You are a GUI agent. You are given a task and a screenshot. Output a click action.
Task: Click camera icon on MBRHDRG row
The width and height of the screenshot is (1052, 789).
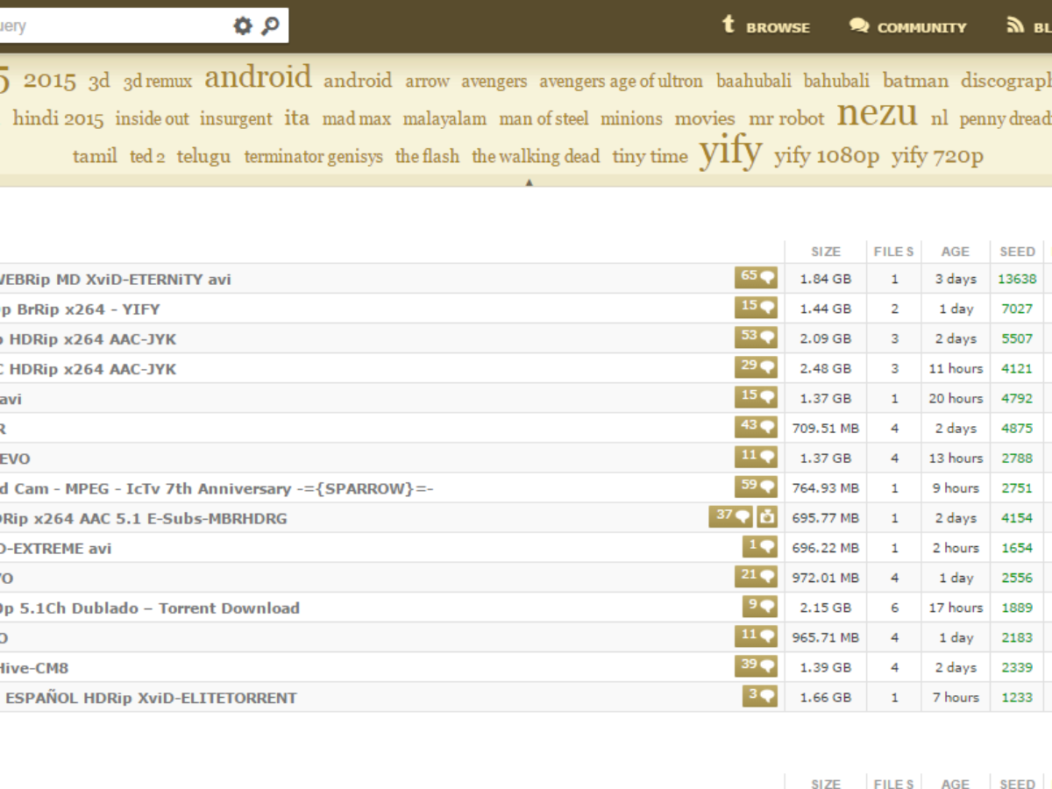pos(767,517)
